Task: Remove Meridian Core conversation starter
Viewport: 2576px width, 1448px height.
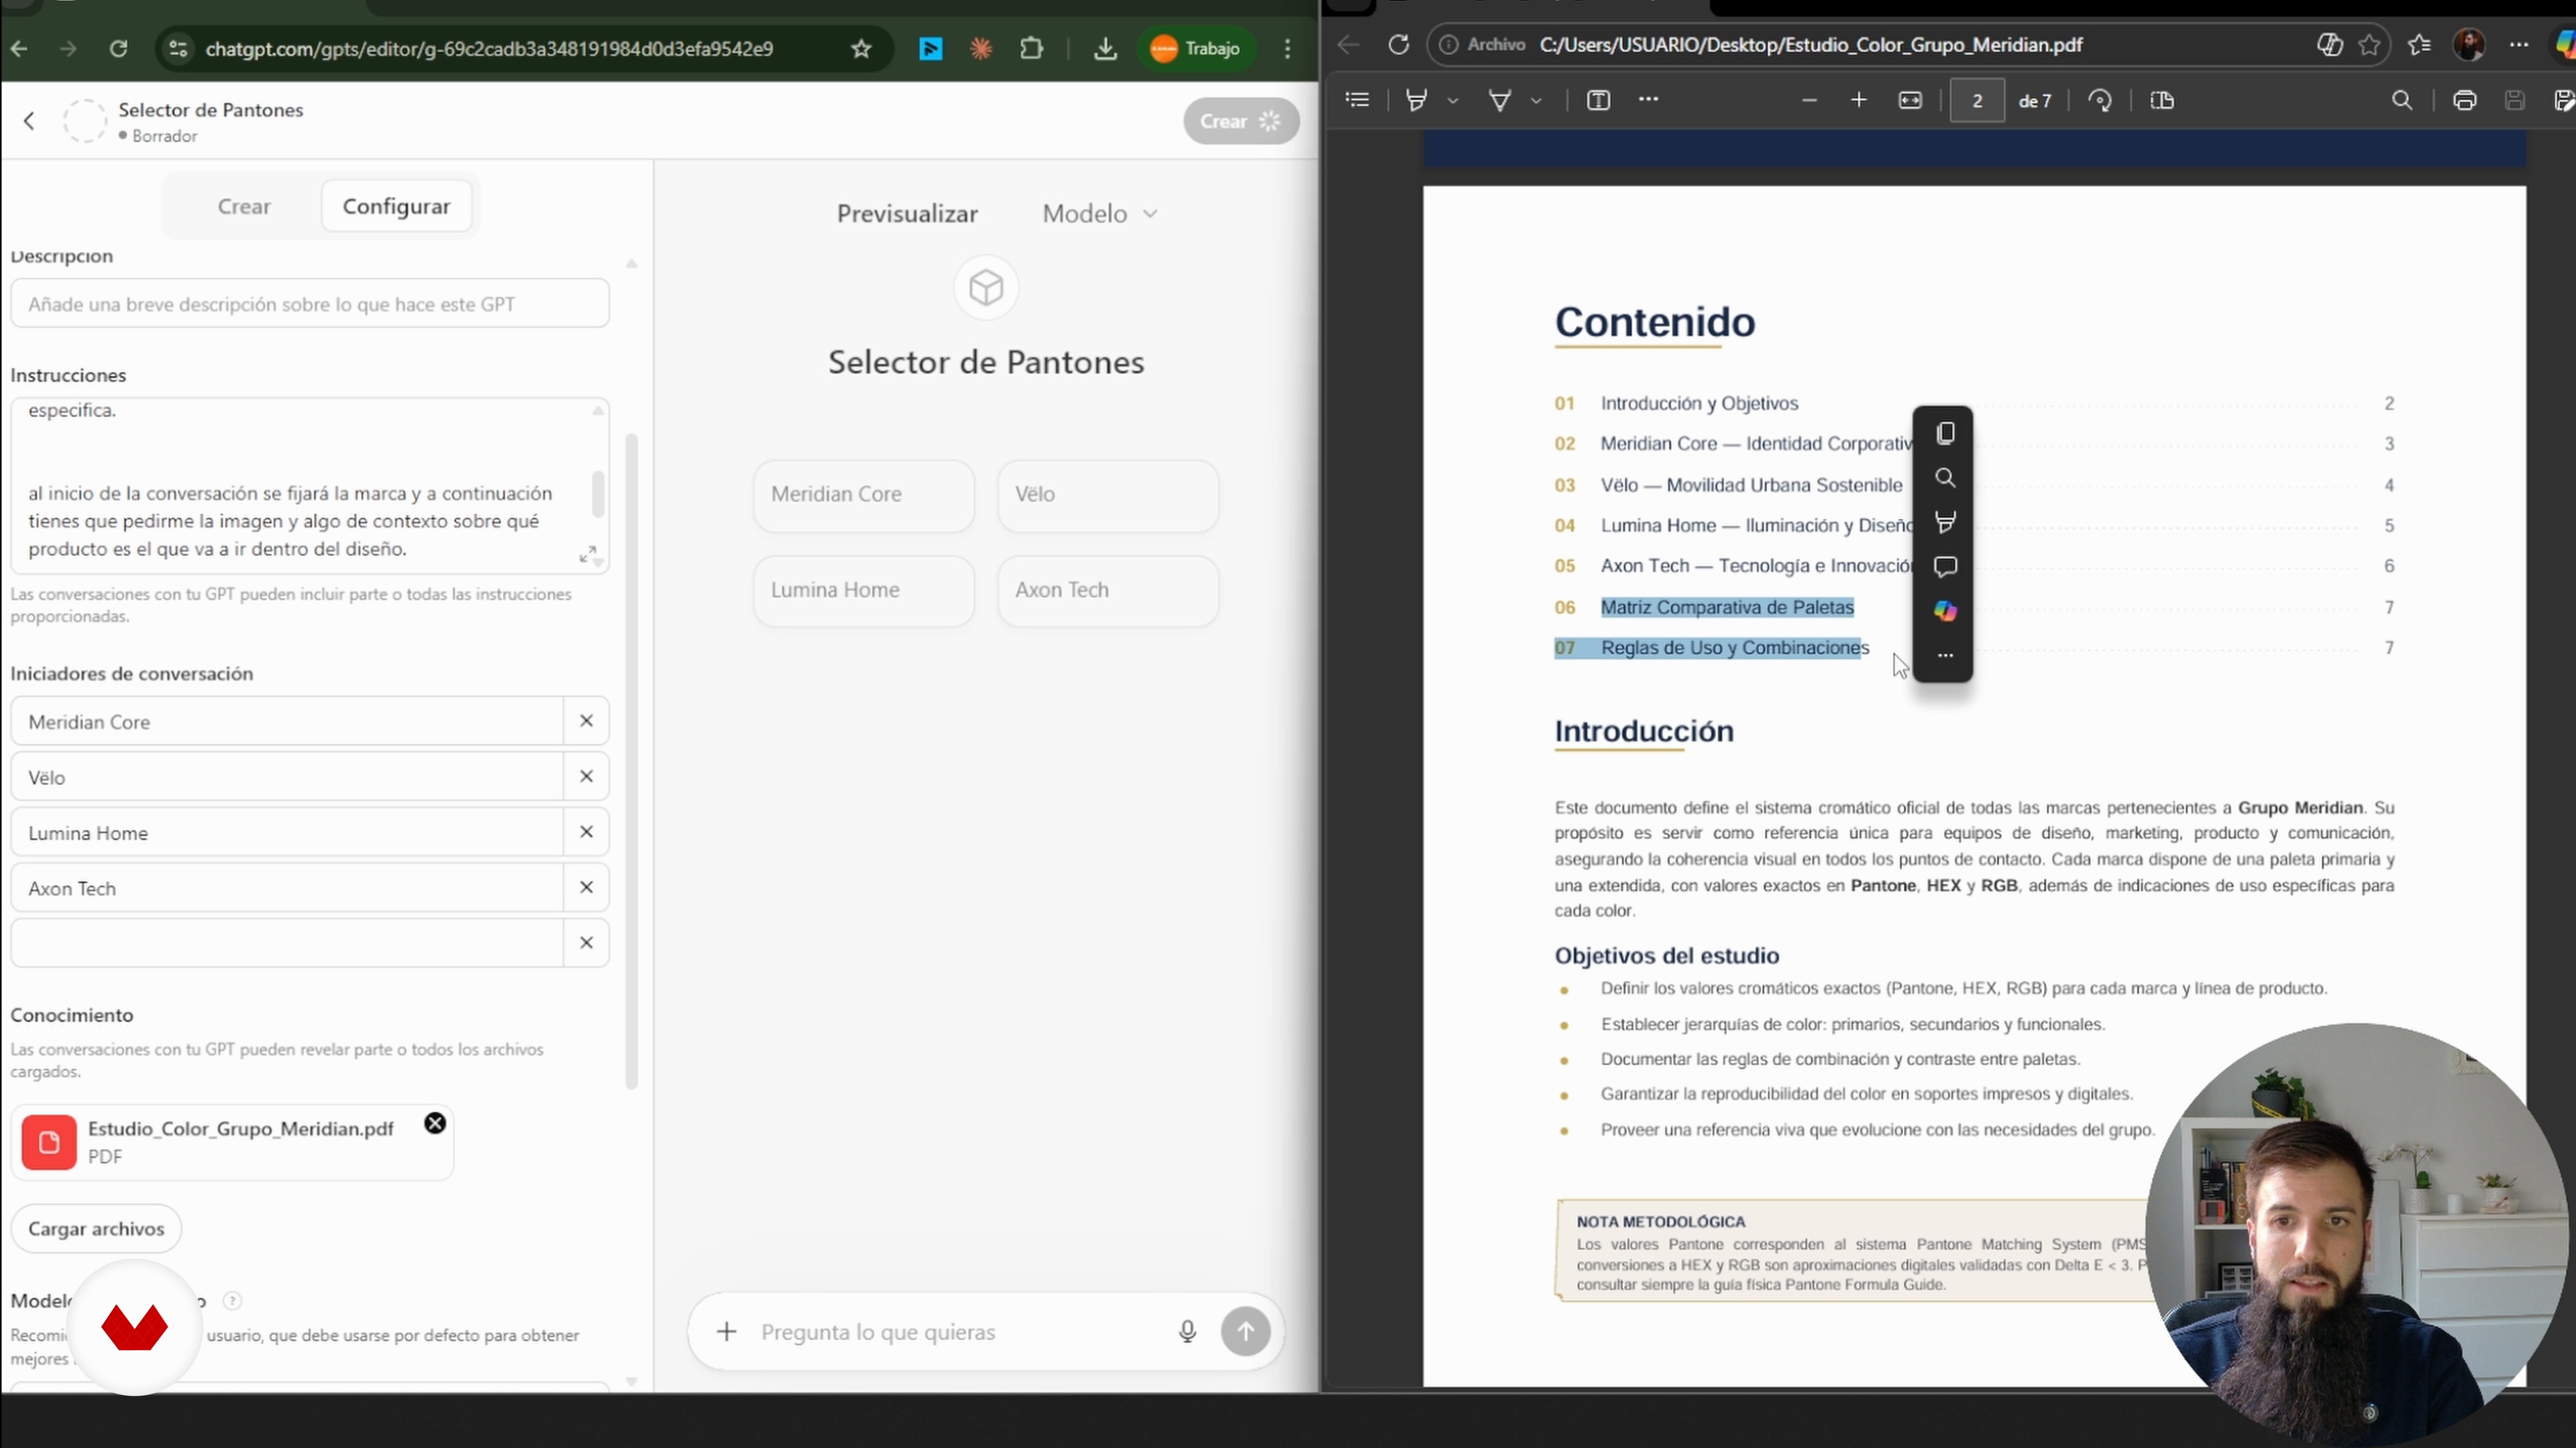Action: point(587,721)
